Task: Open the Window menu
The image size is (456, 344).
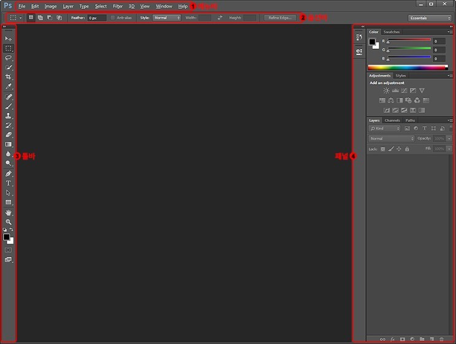Action: pos(164,6)
